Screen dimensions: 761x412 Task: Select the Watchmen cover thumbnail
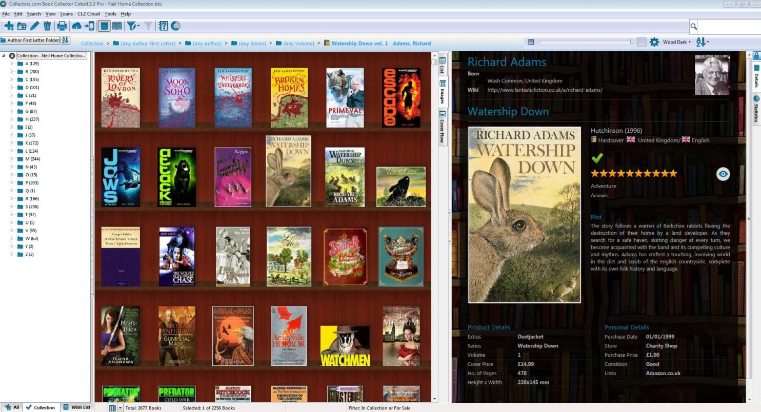pos(345,346)
